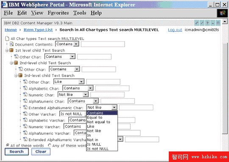Click the 2nd-level child Text Search component icon
The width and height of the screenshot is (229, 162).
[x=16, y=63]
